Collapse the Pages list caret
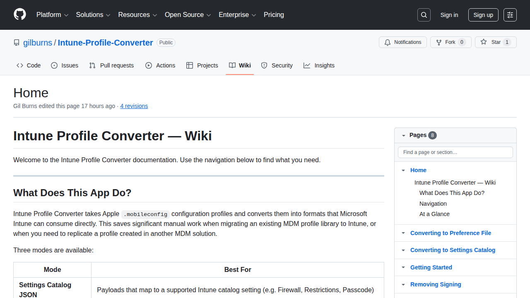The height and width of the screenshot is (298, 530). point(403,135)
